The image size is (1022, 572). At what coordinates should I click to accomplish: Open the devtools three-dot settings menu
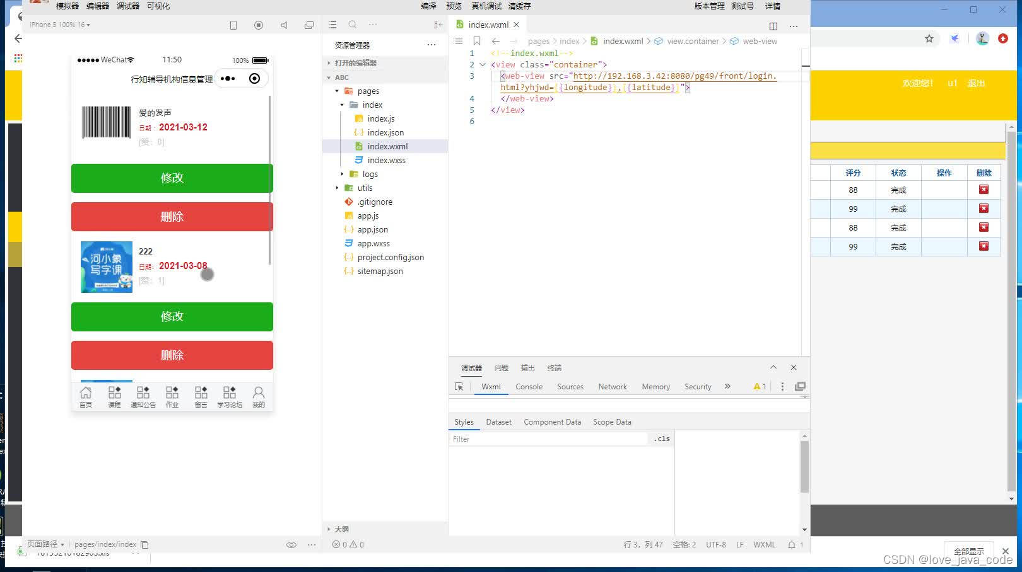point(782,387)
